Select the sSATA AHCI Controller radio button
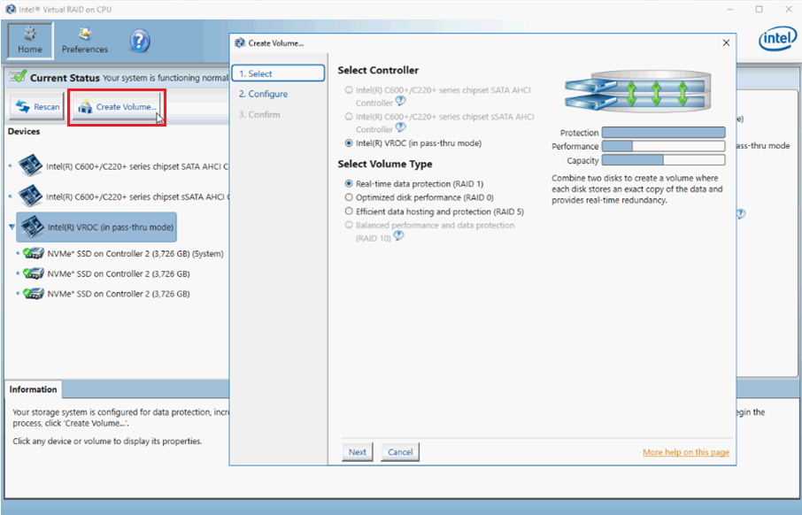 (349, 117)
